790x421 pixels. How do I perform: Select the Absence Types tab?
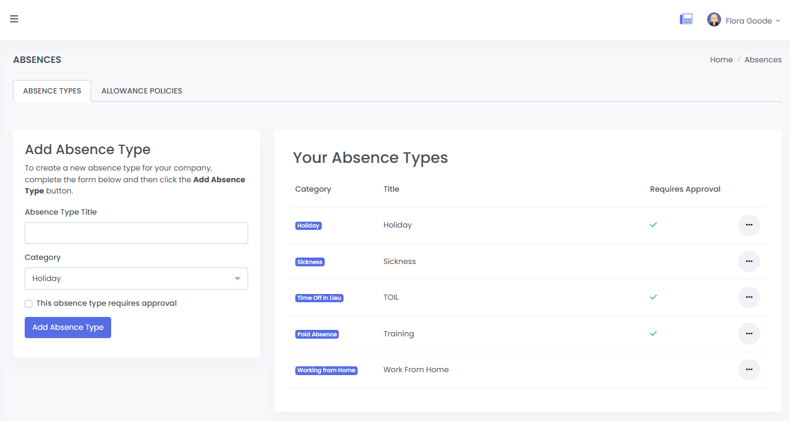[52, 91]
